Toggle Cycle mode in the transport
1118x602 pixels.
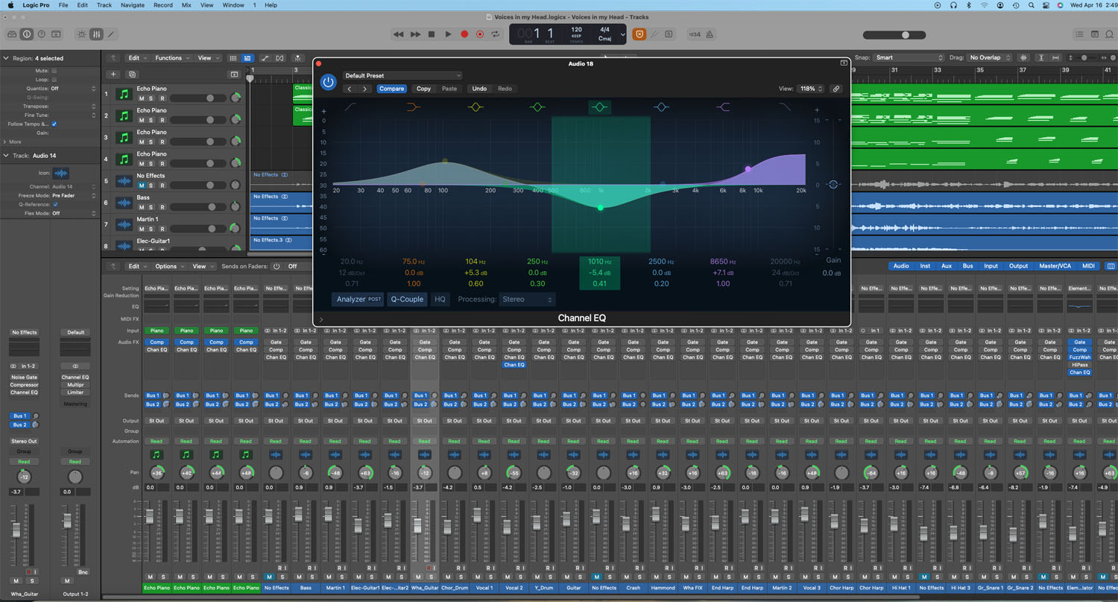pos(496,34)
